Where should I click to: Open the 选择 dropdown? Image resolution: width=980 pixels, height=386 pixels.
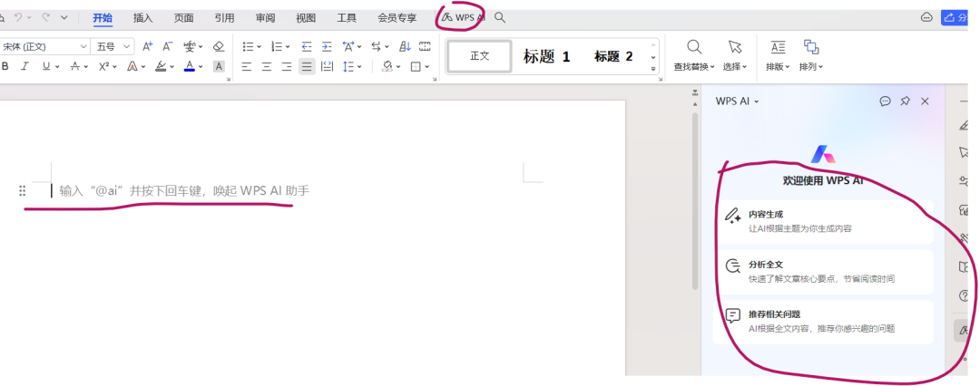click(x=735, y=67)
